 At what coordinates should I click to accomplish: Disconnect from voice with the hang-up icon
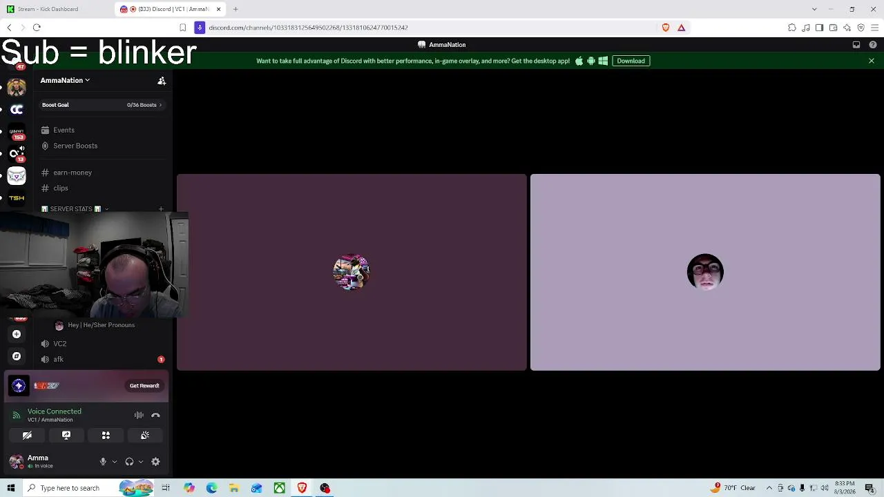pos(155,415)
